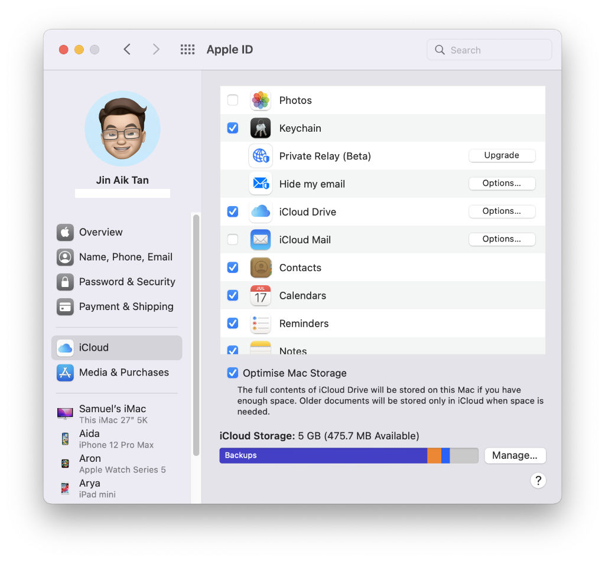Click the Contacts icon
Image resolution: width=605 pixels, height=561 pixels.
(261, 267)
